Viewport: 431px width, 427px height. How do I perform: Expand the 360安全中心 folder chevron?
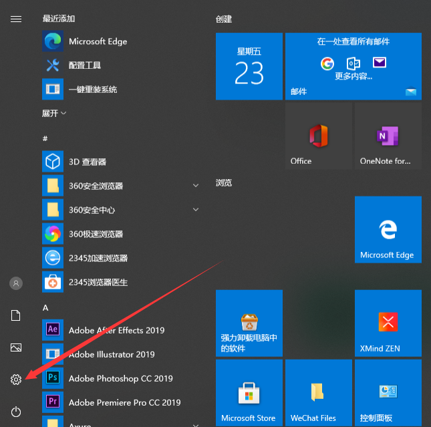pyautogui.click(x=196, y=210)
